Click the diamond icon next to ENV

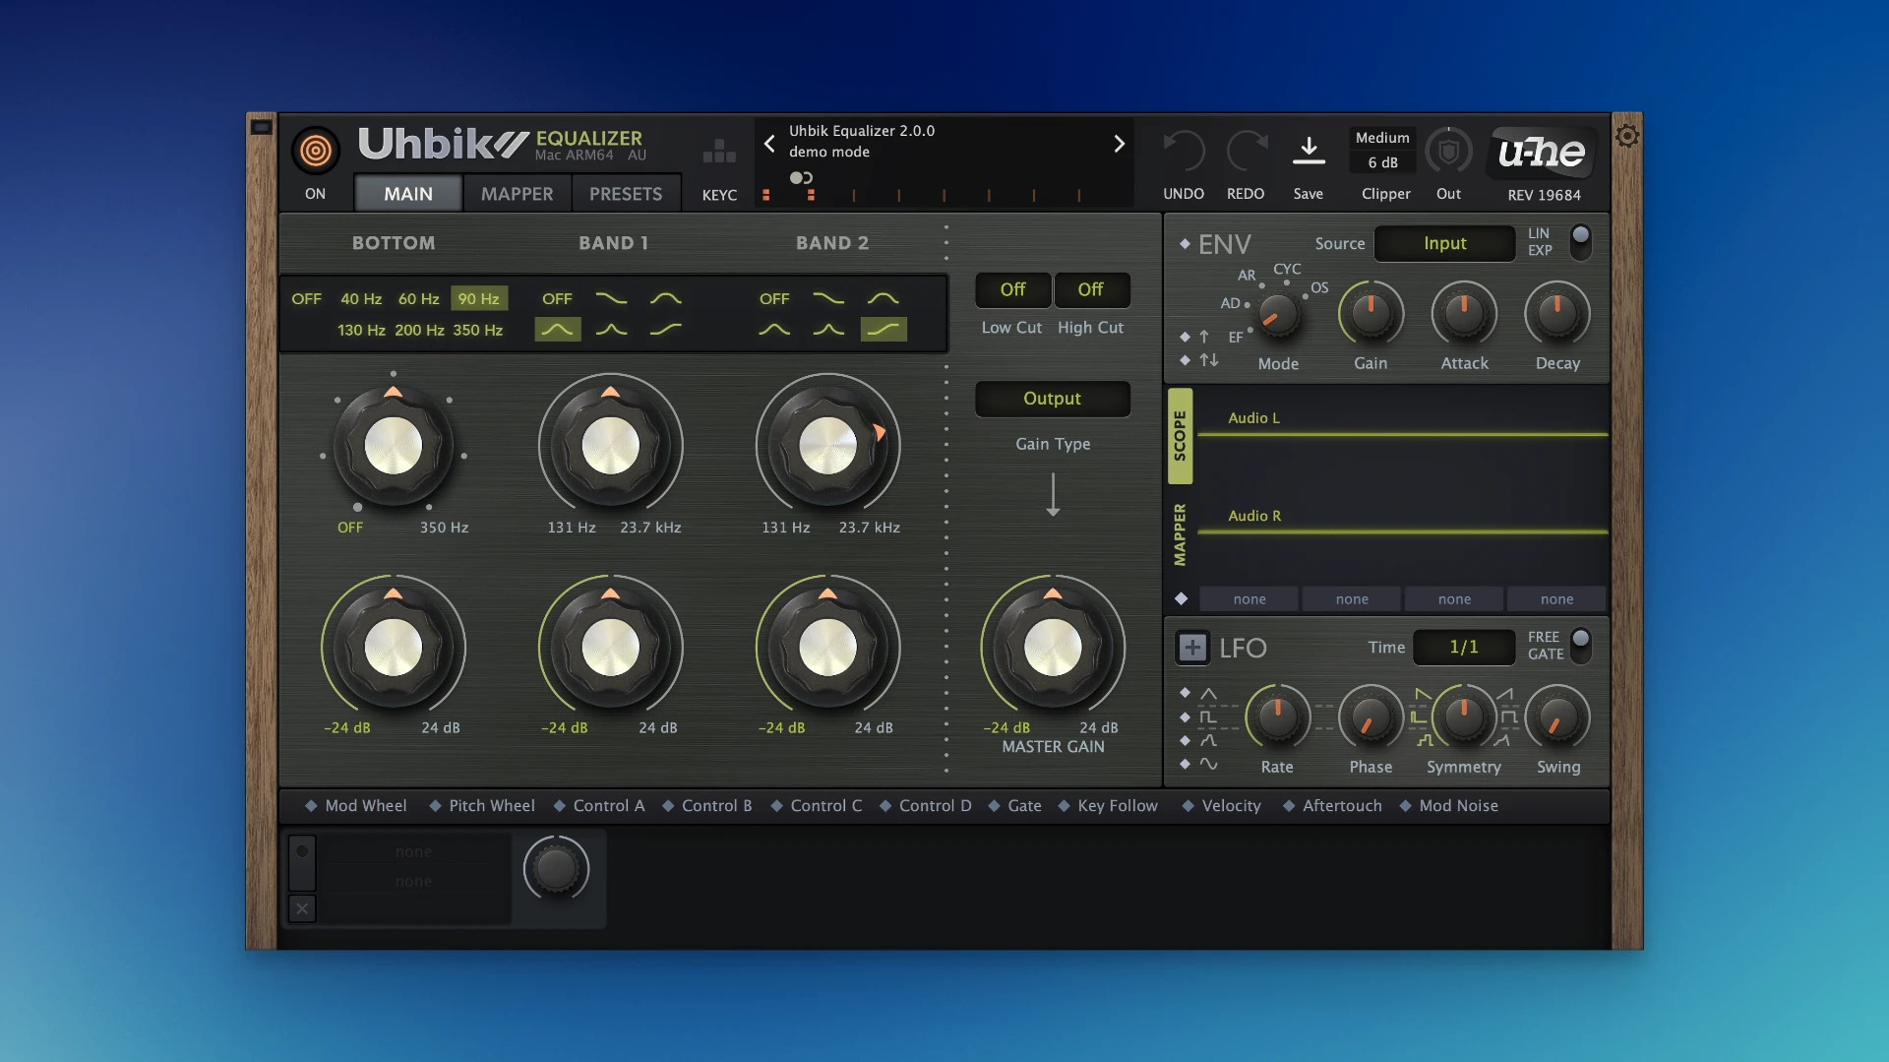click(x=1185, y=244)
